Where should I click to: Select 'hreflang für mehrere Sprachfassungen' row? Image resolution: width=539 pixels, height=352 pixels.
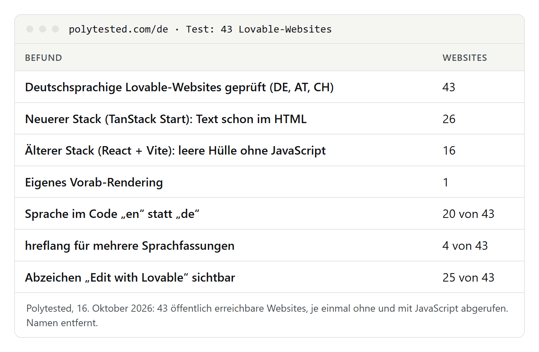(x=269, y=246)
